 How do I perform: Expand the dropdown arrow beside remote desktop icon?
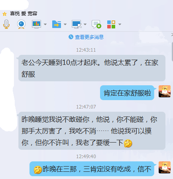pos(85,24)
